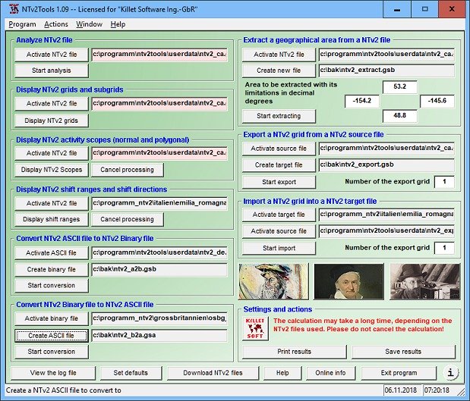The image size is (470, 401).
Task: Click Create target file button
Action: [279, 165]
